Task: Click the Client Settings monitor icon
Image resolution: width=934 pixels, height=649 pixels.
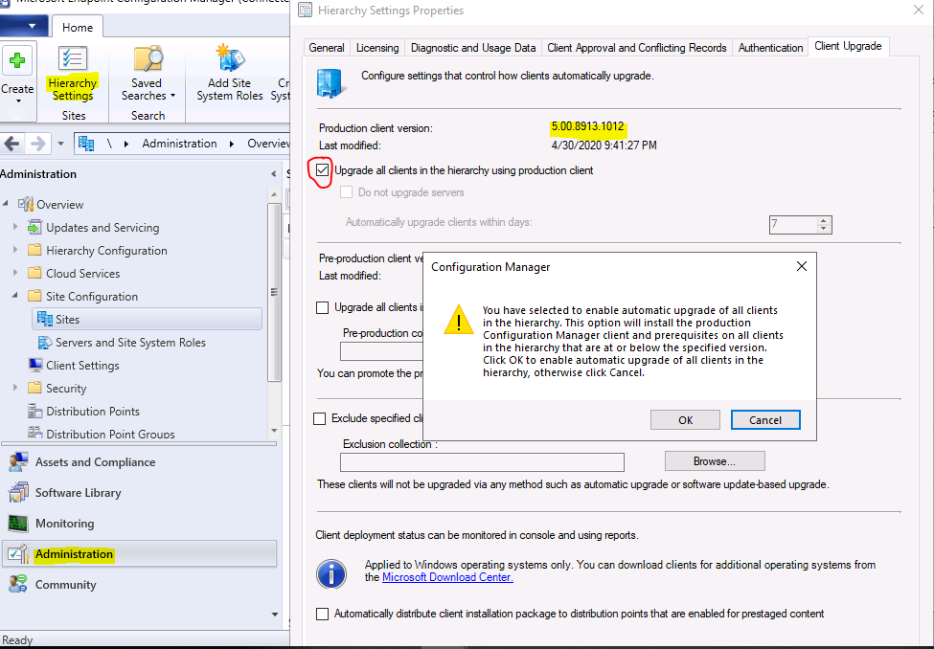Action: pos(34,365)
